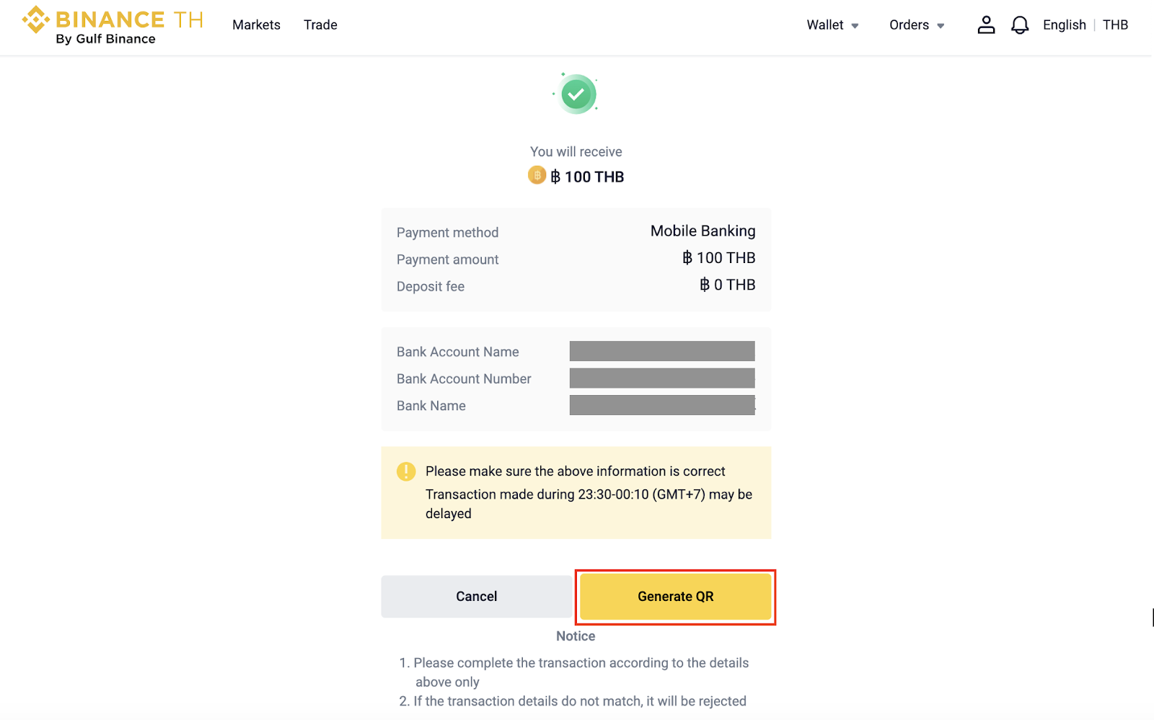The width and height of the screenshot is (1154, 720).
Task: Switch the THB currency setting
Action: coord(1115,25)
